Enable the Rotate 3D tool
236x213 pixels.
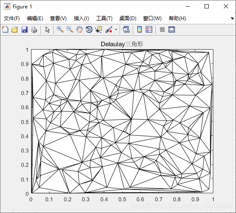pyautogui.click(x=89, y=29)
